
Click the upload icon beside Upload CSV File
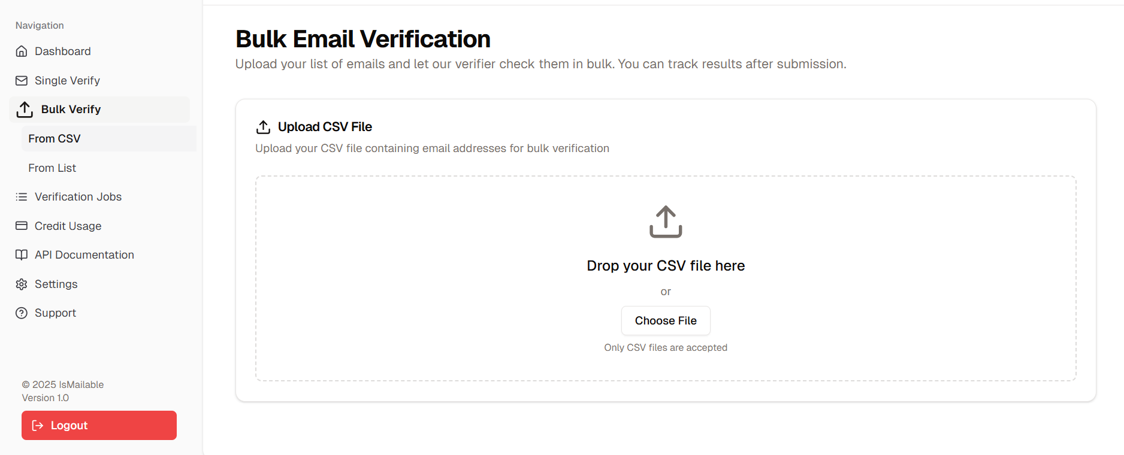(263, 127)
